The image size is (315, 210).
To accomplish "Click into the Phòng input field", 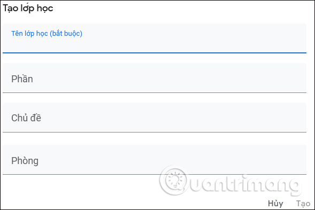I will point(155,160).
